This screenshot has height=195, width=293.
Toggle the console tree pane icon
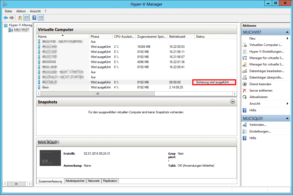(x=26, y=18)
